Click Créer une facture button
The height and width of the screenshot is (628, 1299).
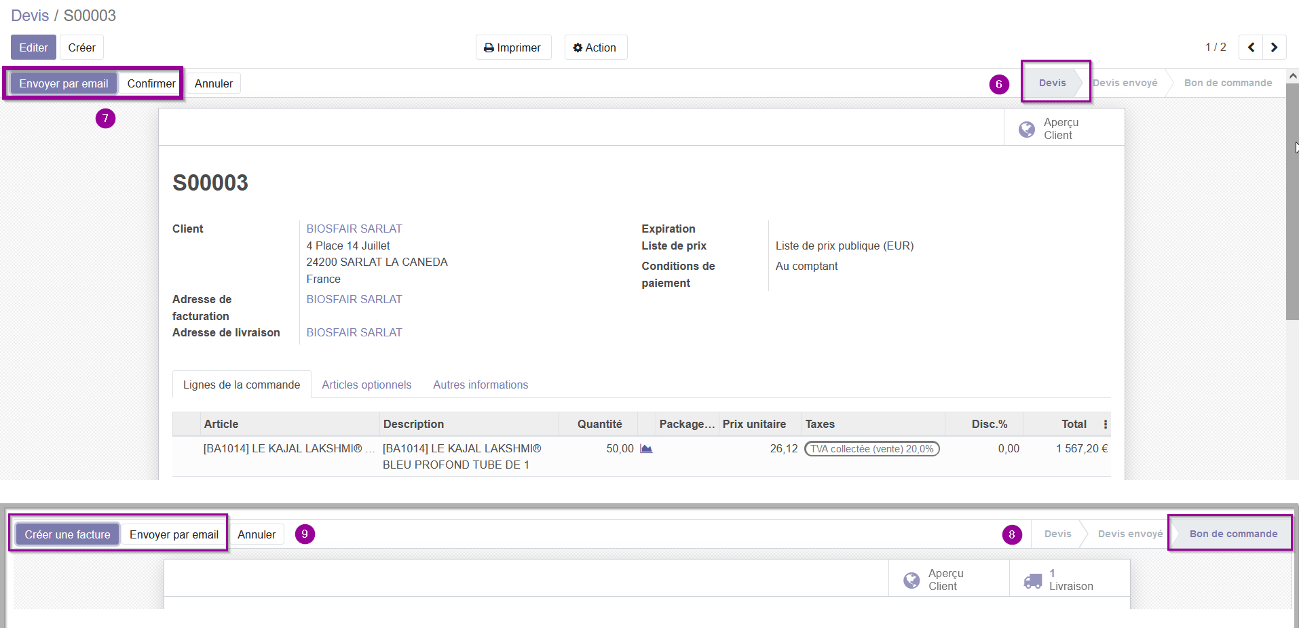click(67, 534)
